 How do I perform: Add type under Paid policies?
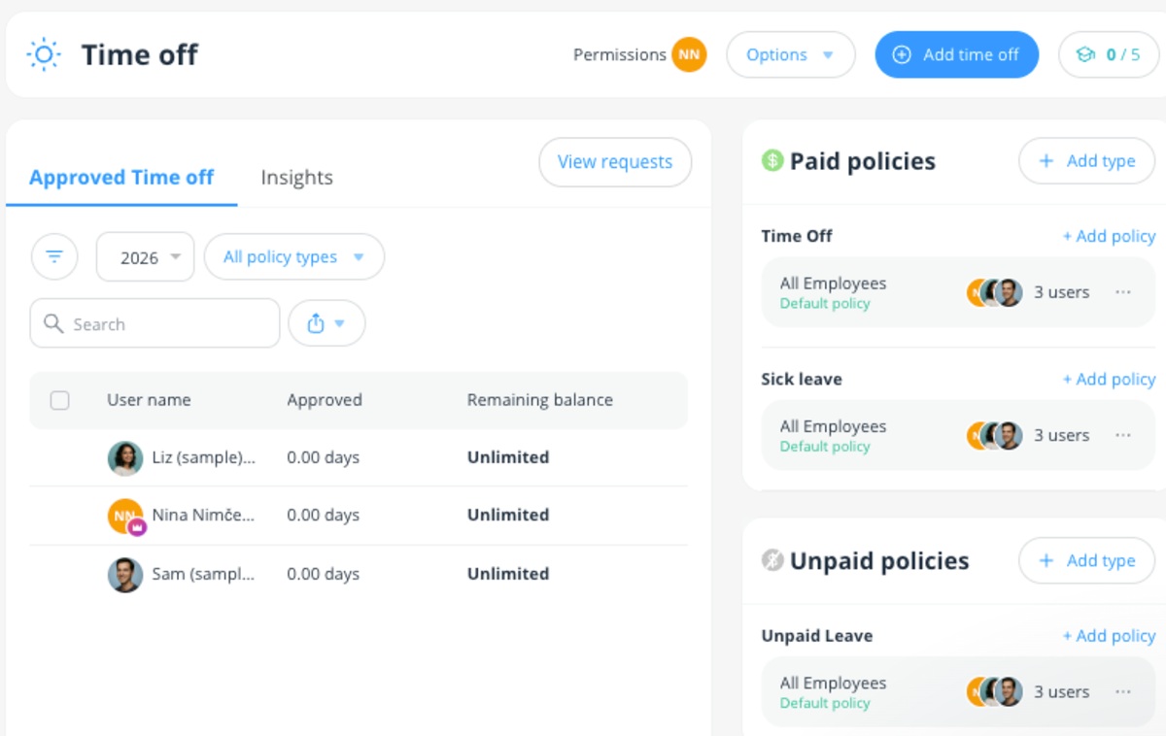click(x=1086, y=161)
